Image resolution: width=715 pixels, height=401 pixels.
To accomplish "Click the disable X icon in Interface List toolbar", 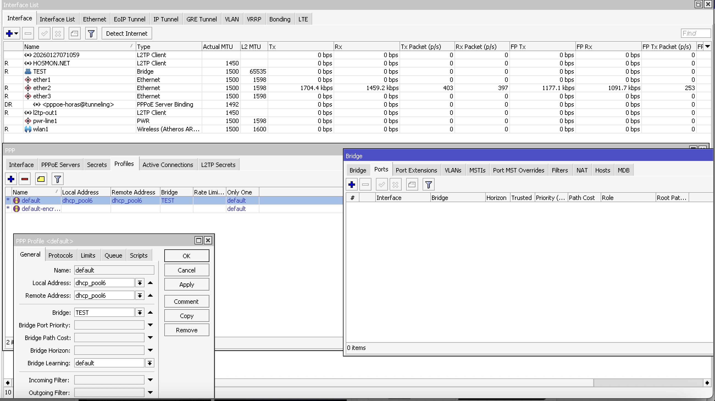I will pyautogui.click(x=58, y=34).
